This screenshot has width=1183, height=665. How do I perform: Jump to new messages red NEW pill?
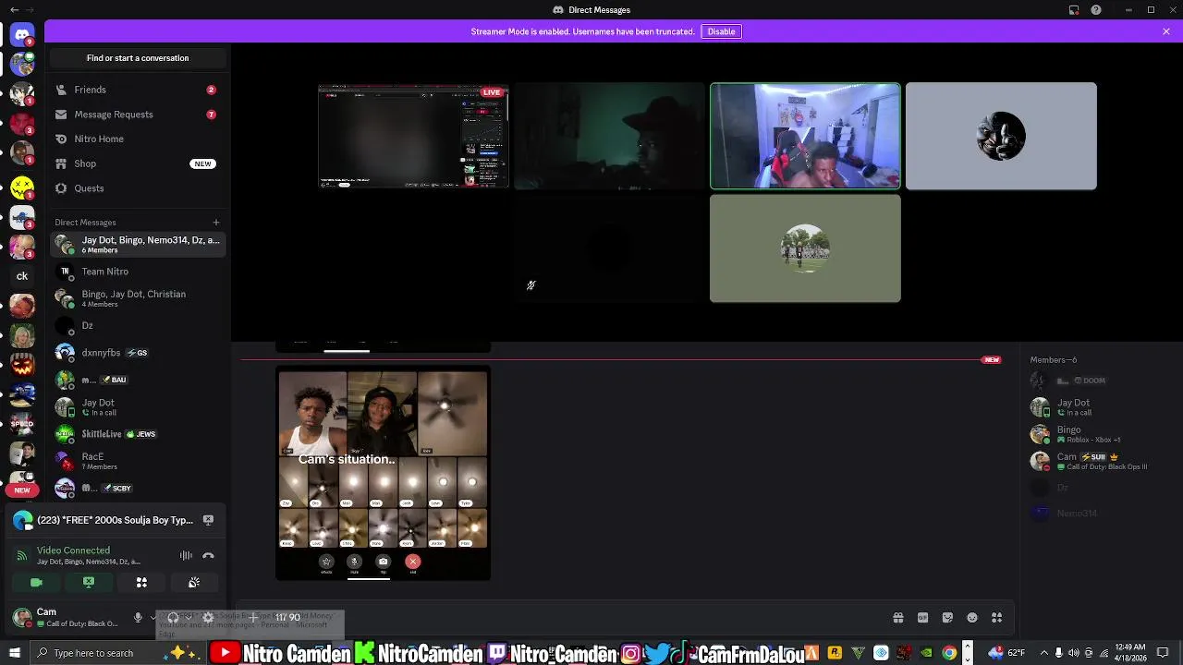(992, 360)
